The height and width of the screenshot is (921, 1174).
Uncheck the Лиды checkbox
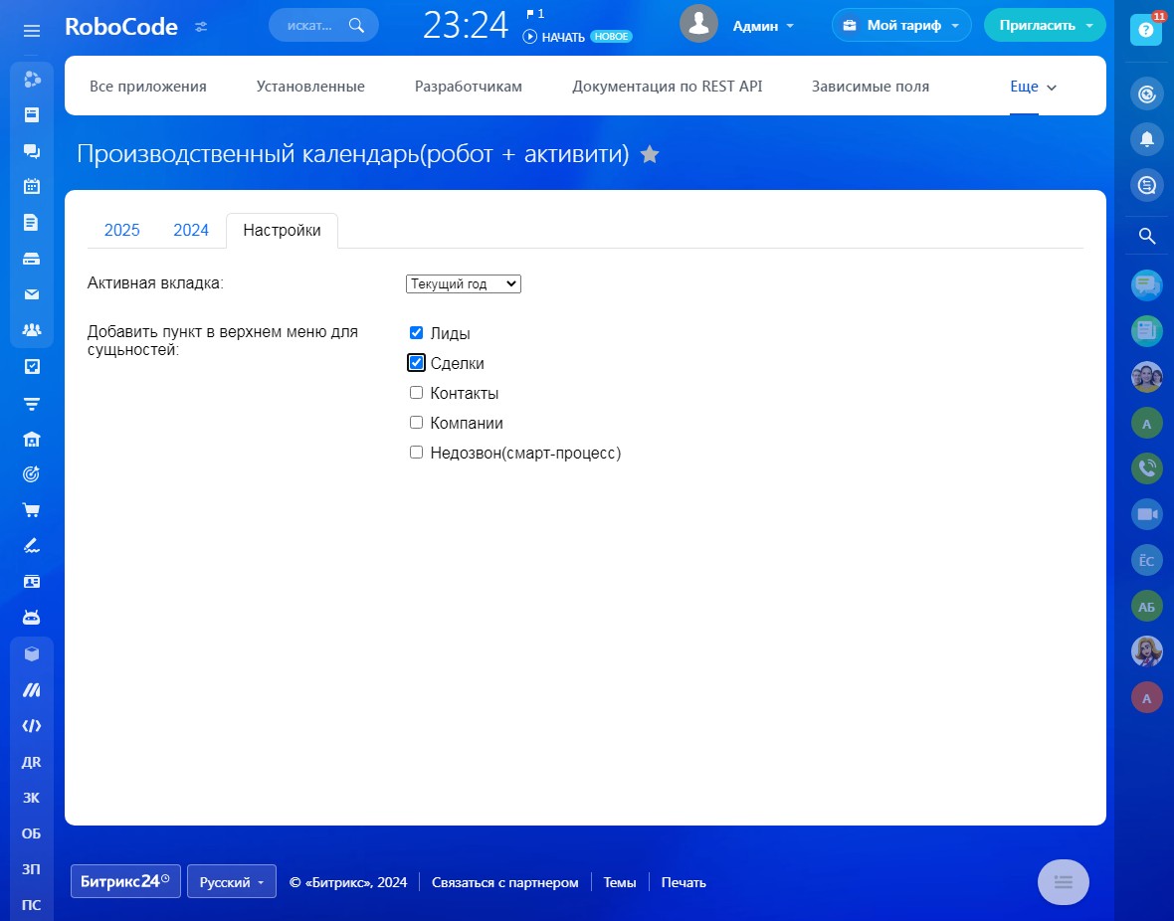417,333
